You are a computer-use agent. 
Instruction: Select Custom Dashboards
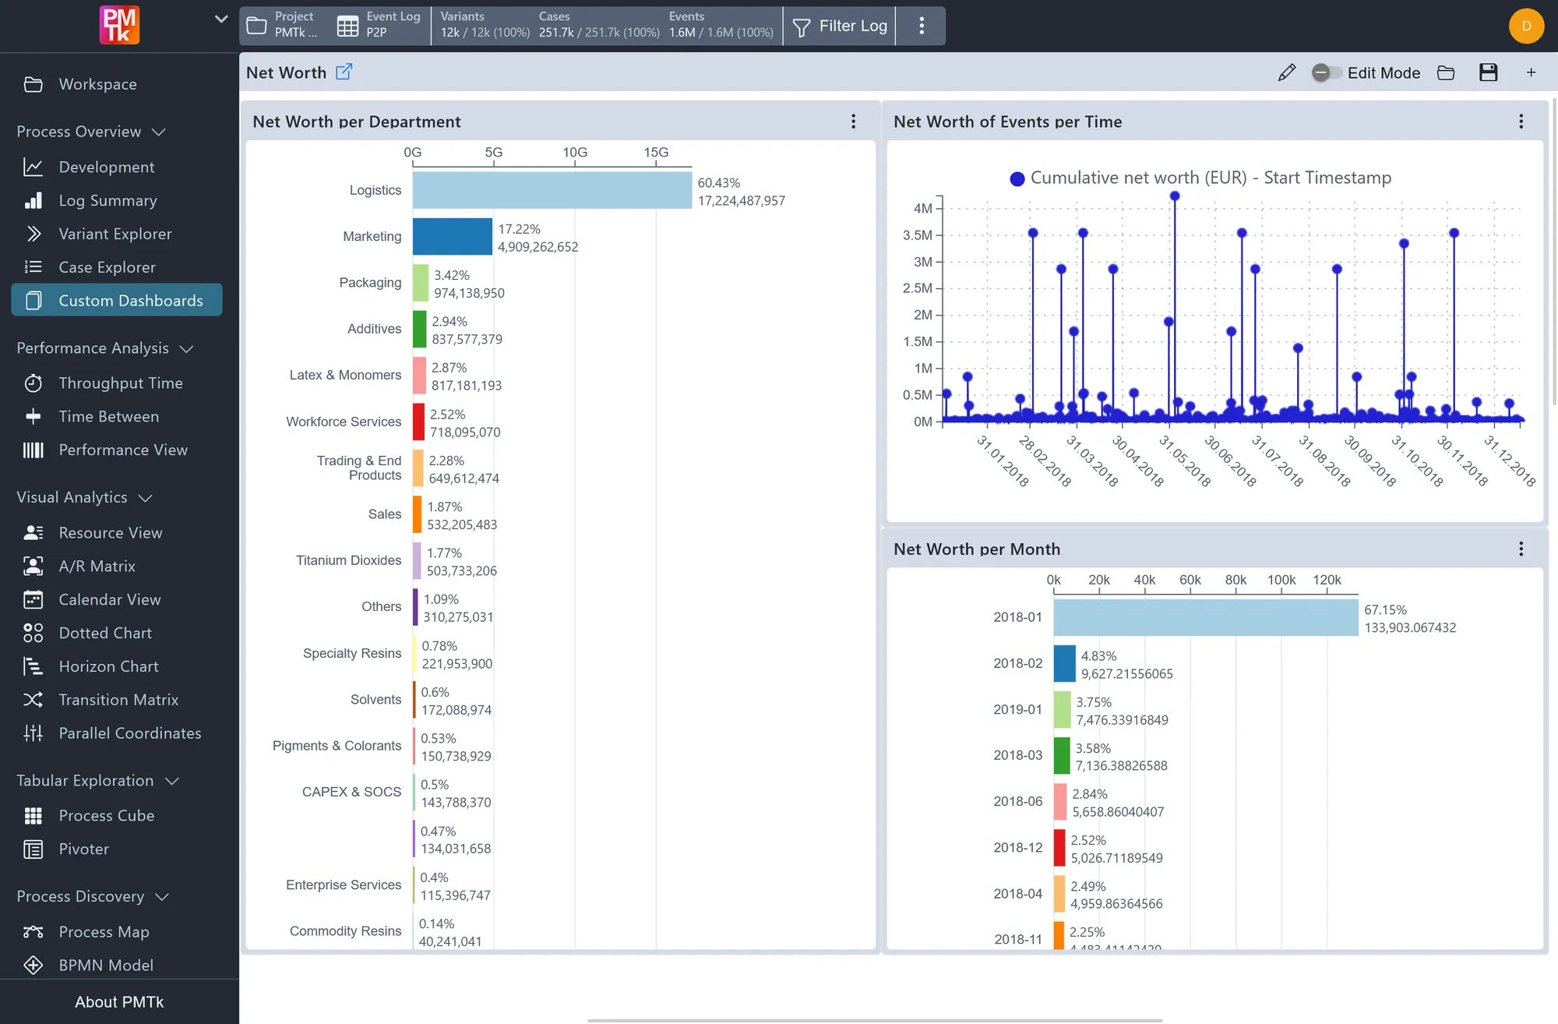point(117,300)
